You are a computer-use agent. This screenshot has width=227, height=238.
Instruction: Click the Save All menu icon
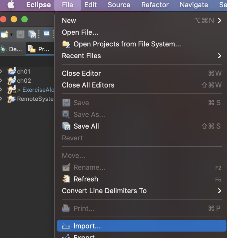(66, 126)
